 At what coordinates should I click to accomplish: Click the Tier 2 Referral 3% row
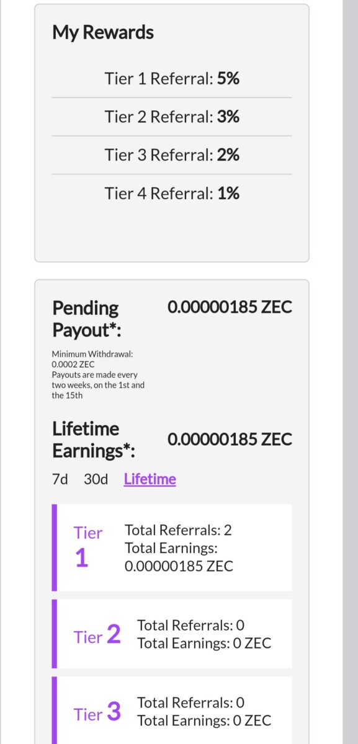[172, 117]
